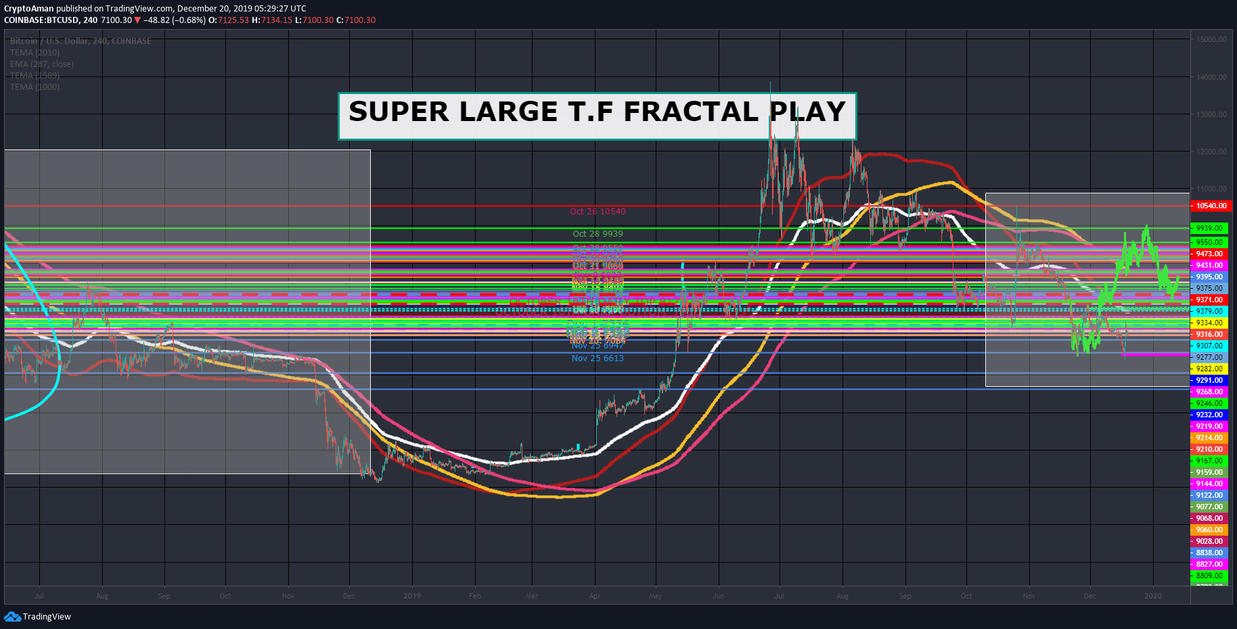Select the TEMA (2010) indicator label
This screenshot has width=1237, height=629.
pos(35,53)
